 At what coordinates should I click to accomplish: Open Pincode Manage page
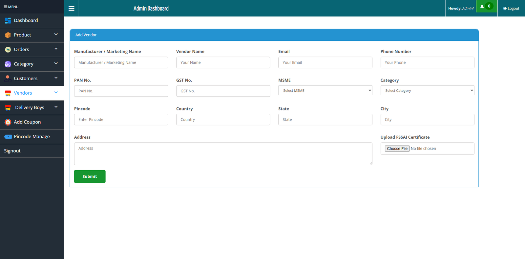tap(32, 136)
